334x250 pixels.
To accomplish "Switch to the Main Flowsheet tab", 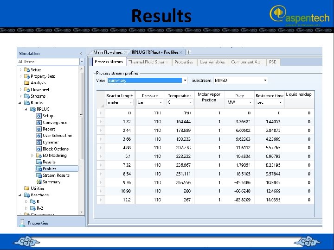I will [x=108, y=52].
